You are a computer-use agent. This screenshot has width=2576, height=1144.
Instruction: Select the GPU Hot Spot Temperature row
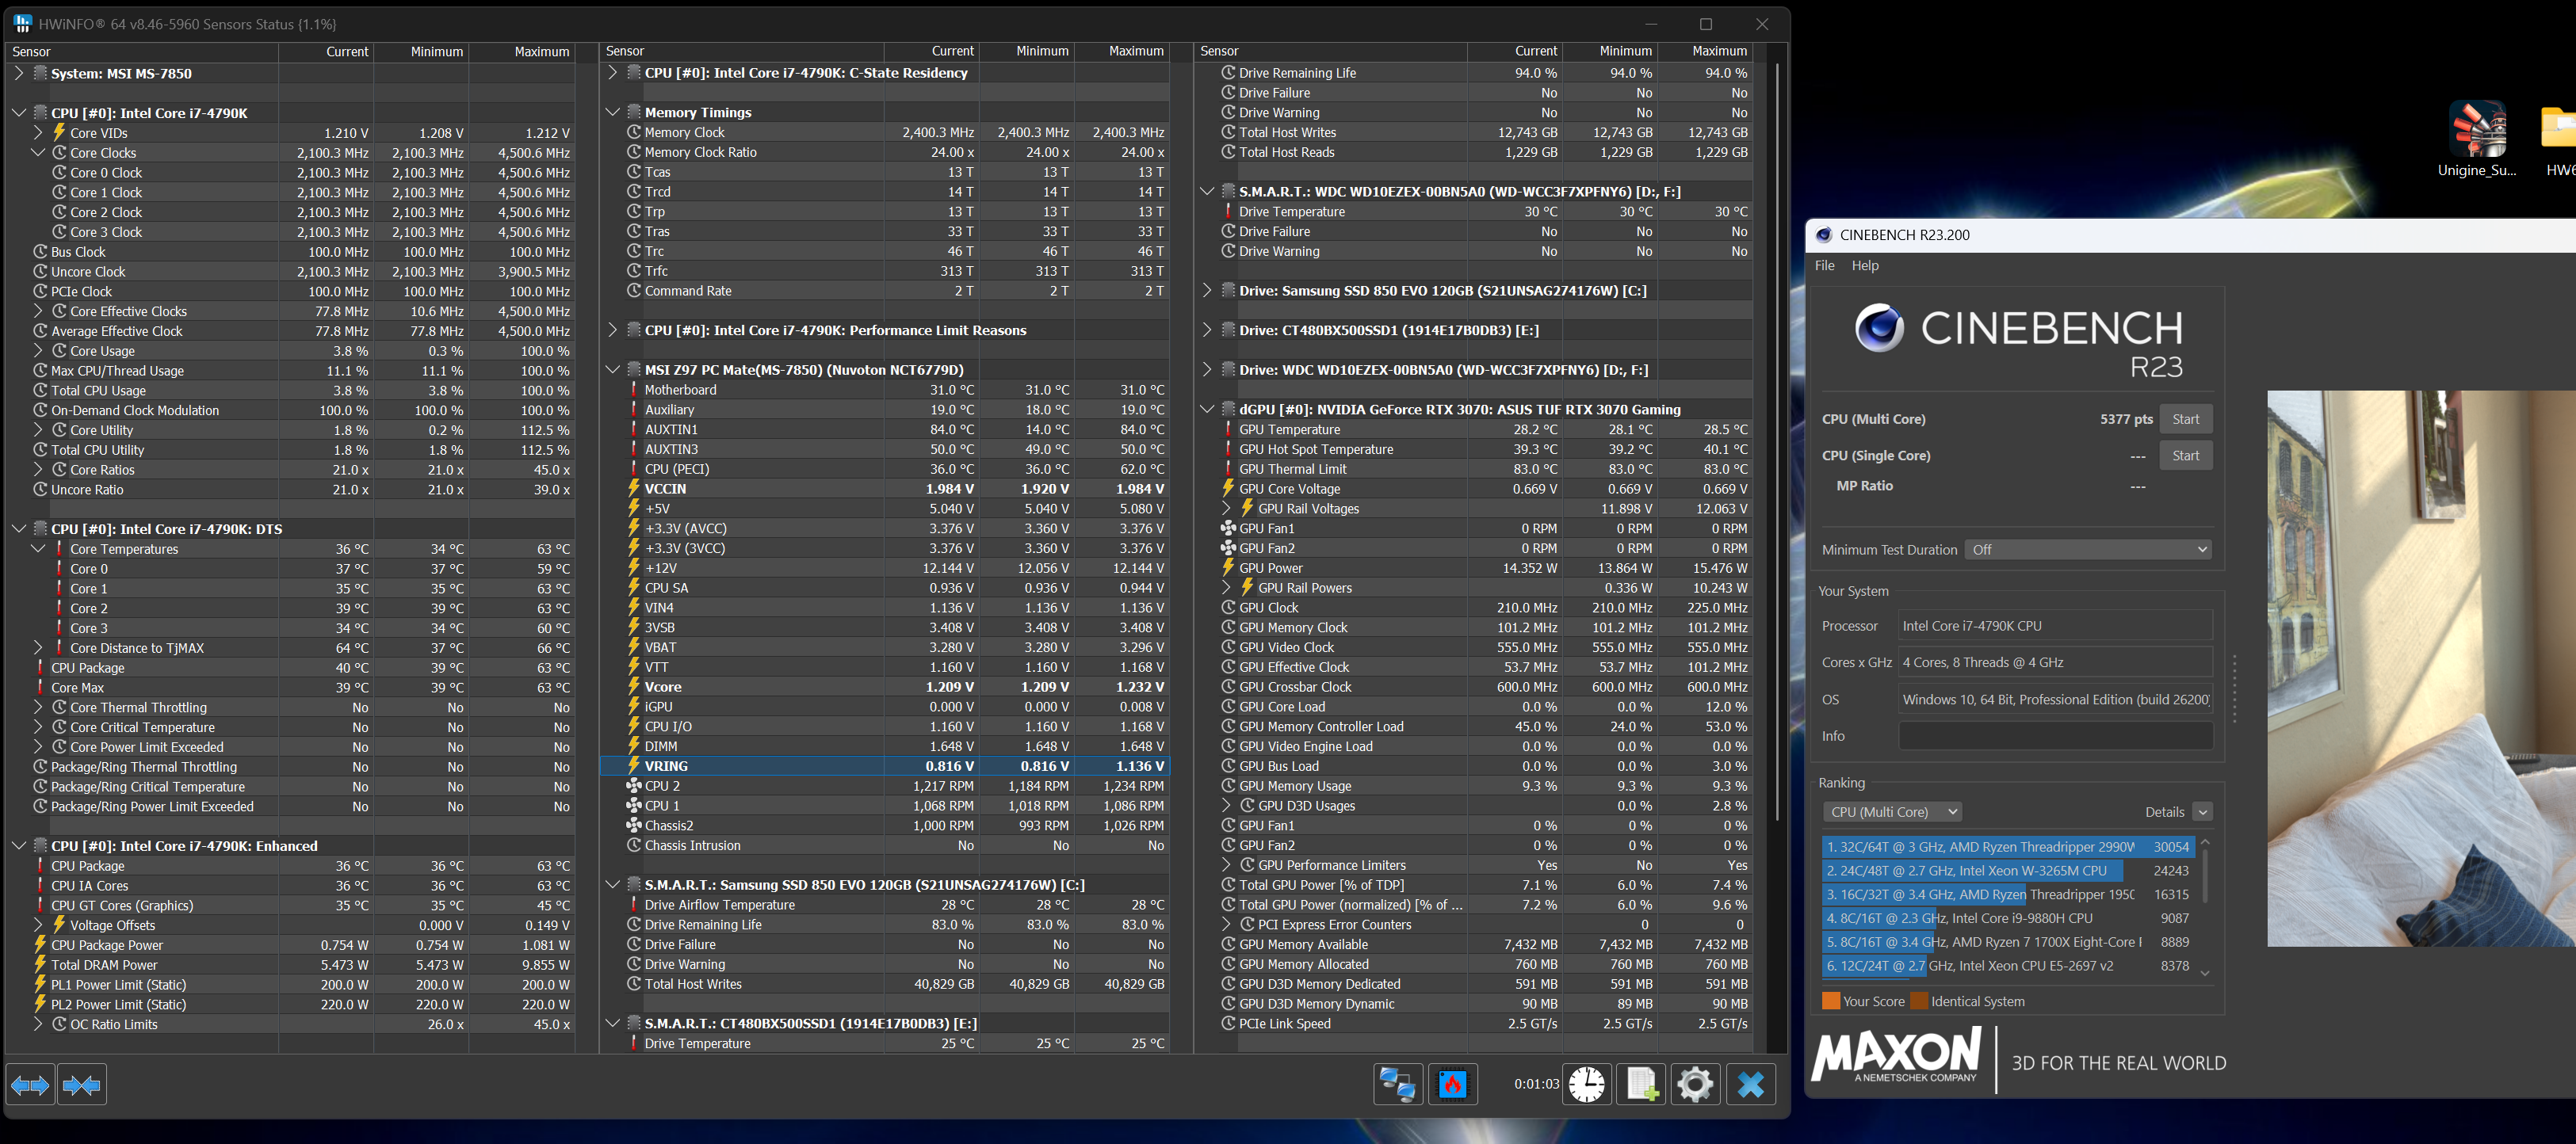[x=1474, y=450]
